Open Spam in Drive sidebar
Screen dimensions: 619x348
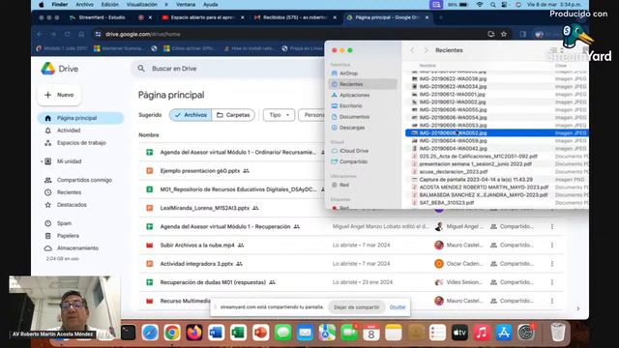point(64,223)
